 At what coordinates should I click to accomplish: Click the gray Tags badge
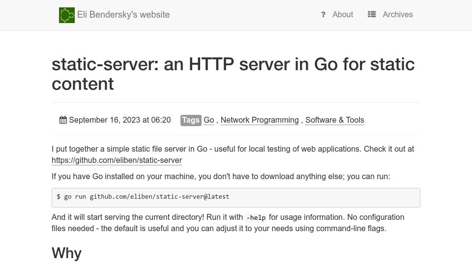tap(191, 120)
